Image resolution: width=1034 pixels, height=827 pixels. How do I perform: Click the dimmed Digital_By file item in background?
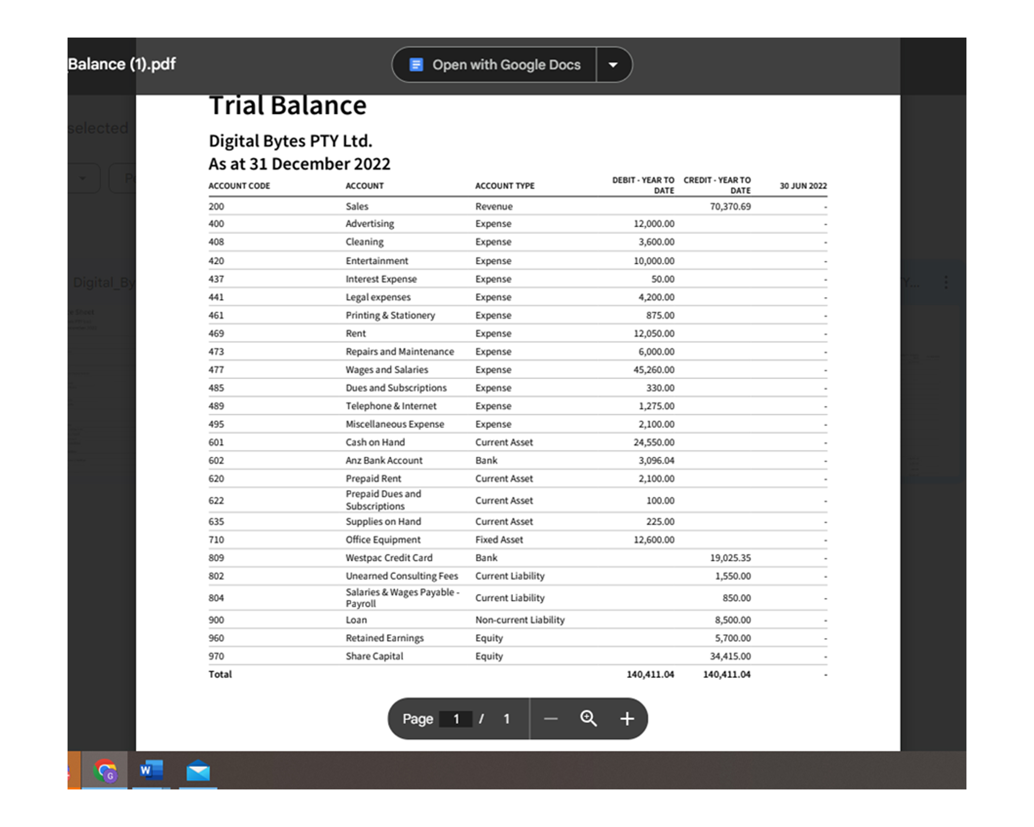click(104, 282)
